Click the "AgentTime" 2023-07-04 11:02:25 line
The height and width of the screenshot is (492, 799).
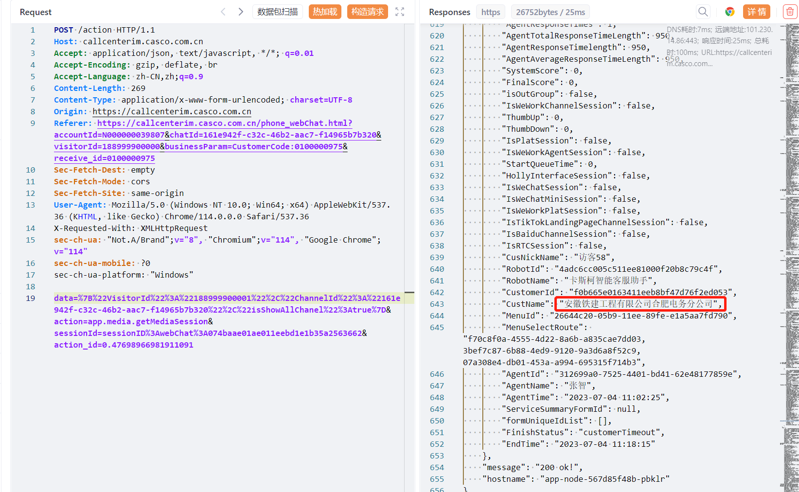[x=586, y=397]
